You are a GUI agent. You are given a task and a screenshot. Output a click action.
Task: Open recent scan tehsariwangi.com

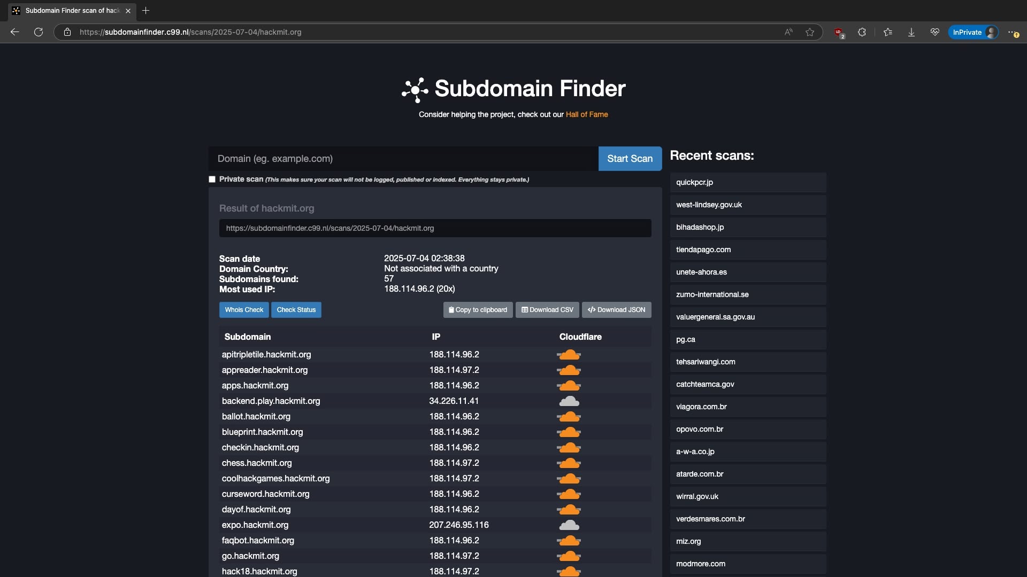click(748, 362)
